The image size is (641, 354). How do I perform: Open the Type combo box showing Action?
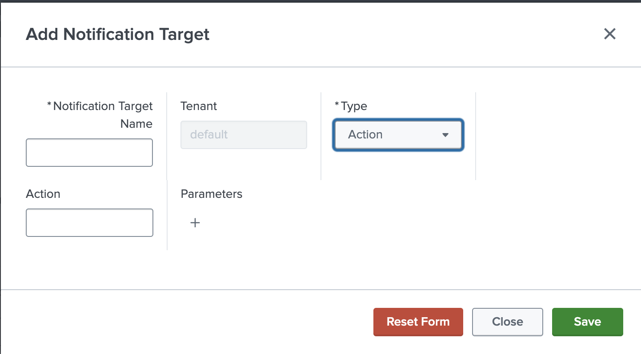pyautogui.click(x=398, y=135)
